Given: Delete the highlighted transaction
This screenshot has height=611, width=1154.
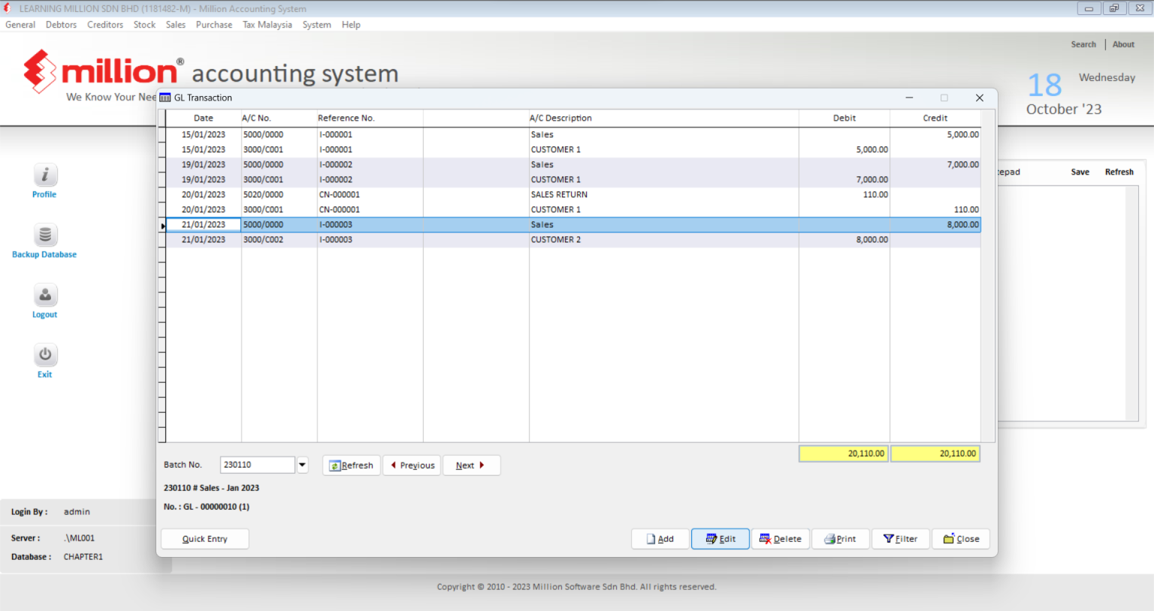Looking at the screenshot, I should (780, 538).
